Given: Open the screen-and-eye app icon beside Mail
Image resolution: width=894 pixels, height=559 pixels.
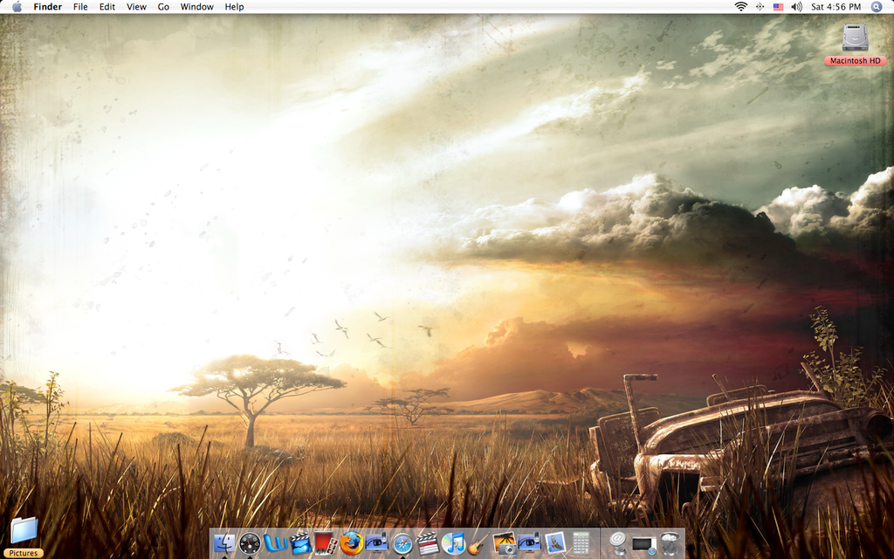Looking at the screenshot, I should click(x=529, y=543).
